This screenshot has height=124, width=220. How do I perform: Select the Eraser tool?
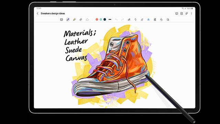coord(81,20)
